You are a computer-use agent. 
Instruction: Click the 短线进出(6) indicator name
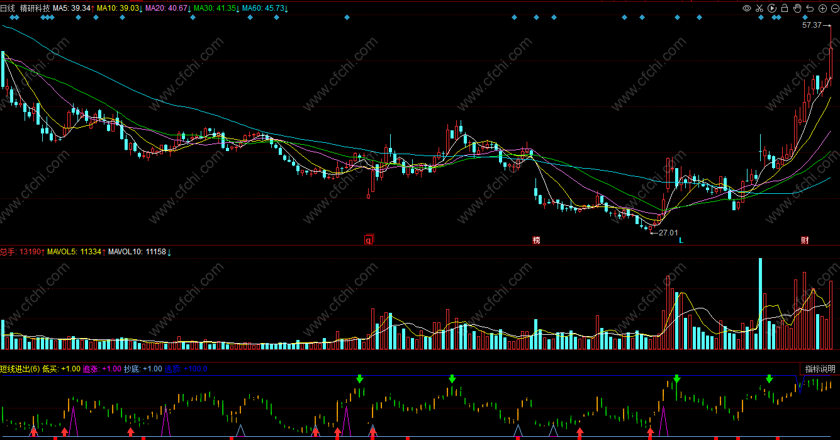20,369
